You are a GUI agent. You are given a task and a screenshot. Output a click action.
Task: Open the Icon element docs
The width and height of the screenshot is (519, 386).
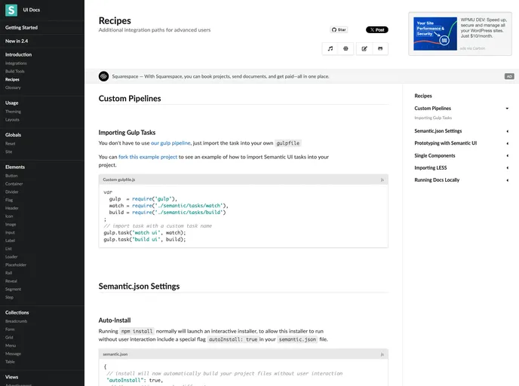(9, 216)
